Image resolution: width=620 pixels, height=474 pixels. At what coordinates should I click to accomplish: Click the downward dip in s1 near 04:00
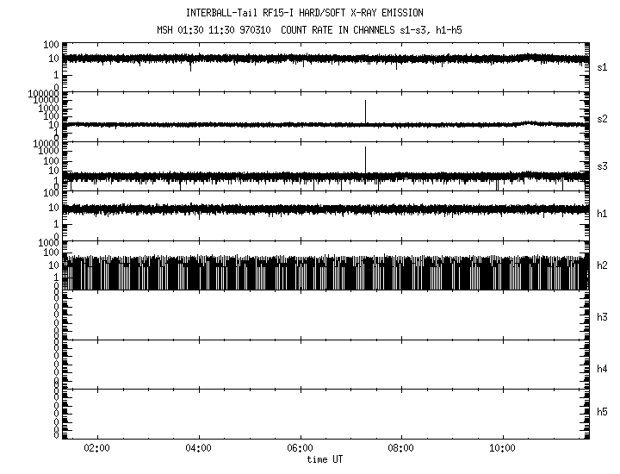190,65
